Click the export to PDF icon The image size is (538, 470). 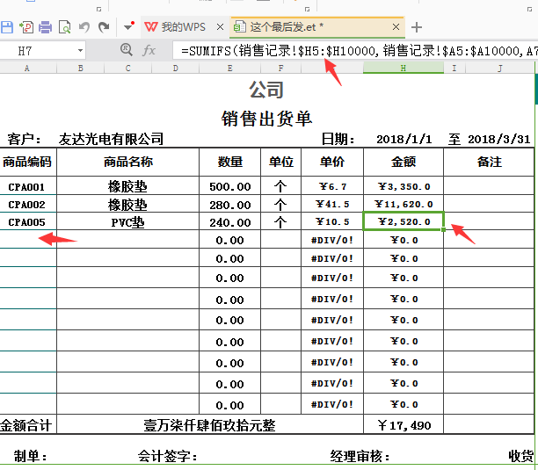pyautogui.click(x=26, y=26)
